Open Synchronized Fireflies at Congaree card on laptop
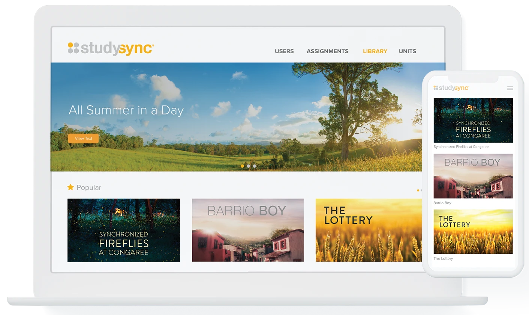The width and height of the screenshot is (529, 315). click(124, 230)
